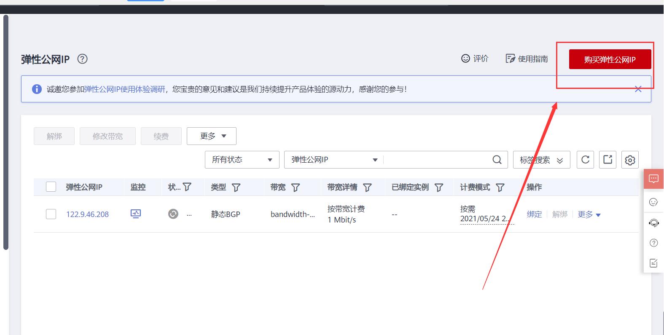664x335 pixels.
Task: Click the 续费 button
Action: coord(161,136)
